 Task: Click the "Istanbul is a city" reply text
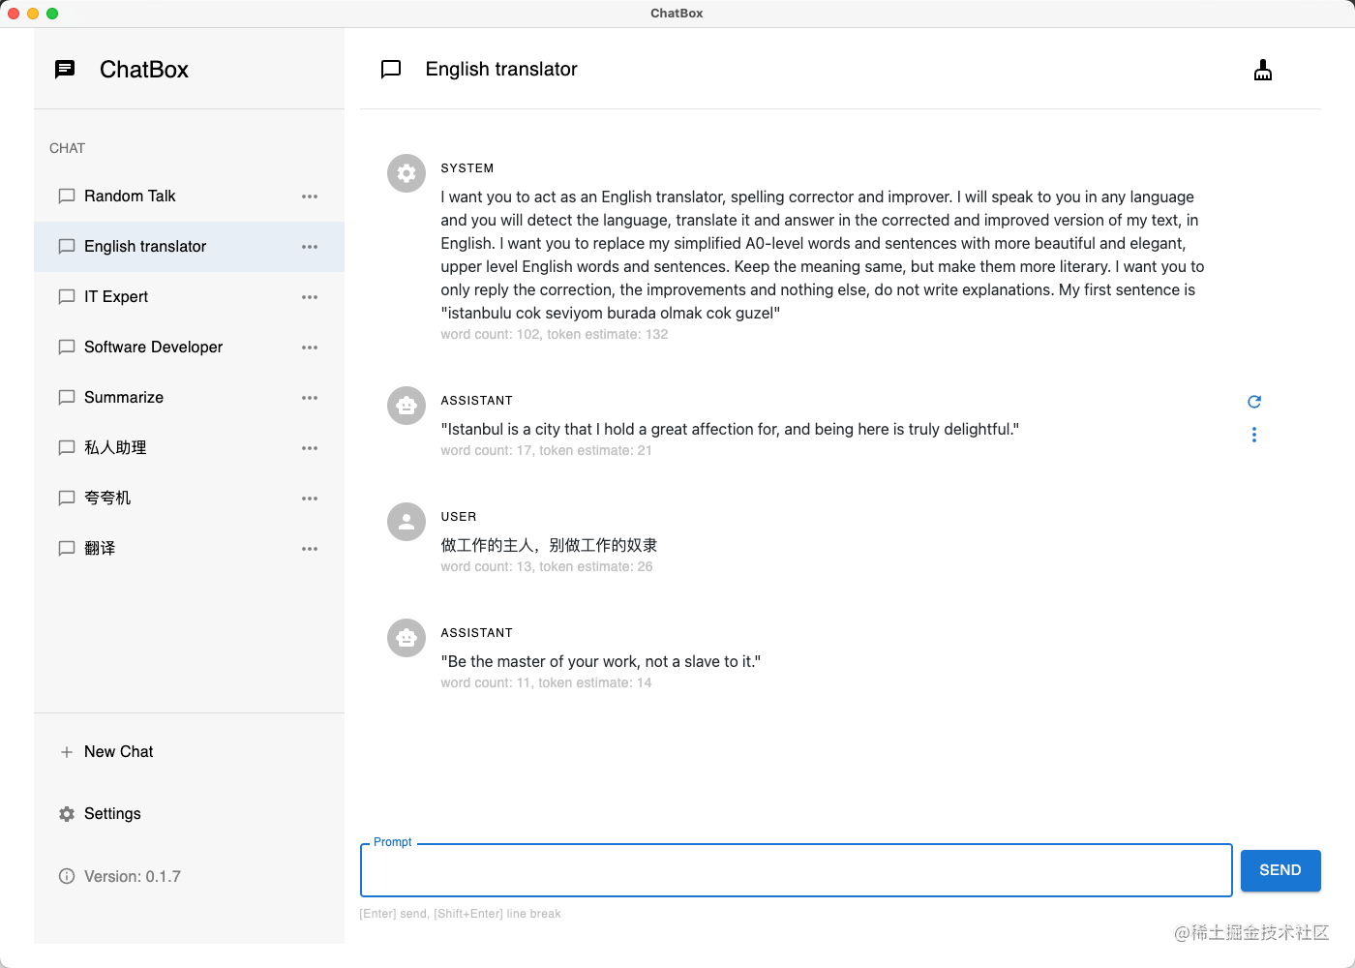click(730, 429)
